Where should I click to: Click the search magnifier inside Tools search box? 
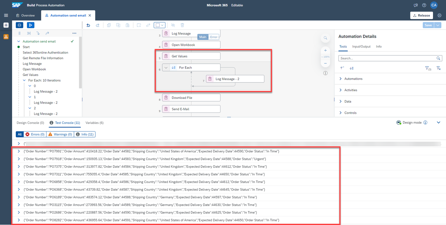(438, 58)
